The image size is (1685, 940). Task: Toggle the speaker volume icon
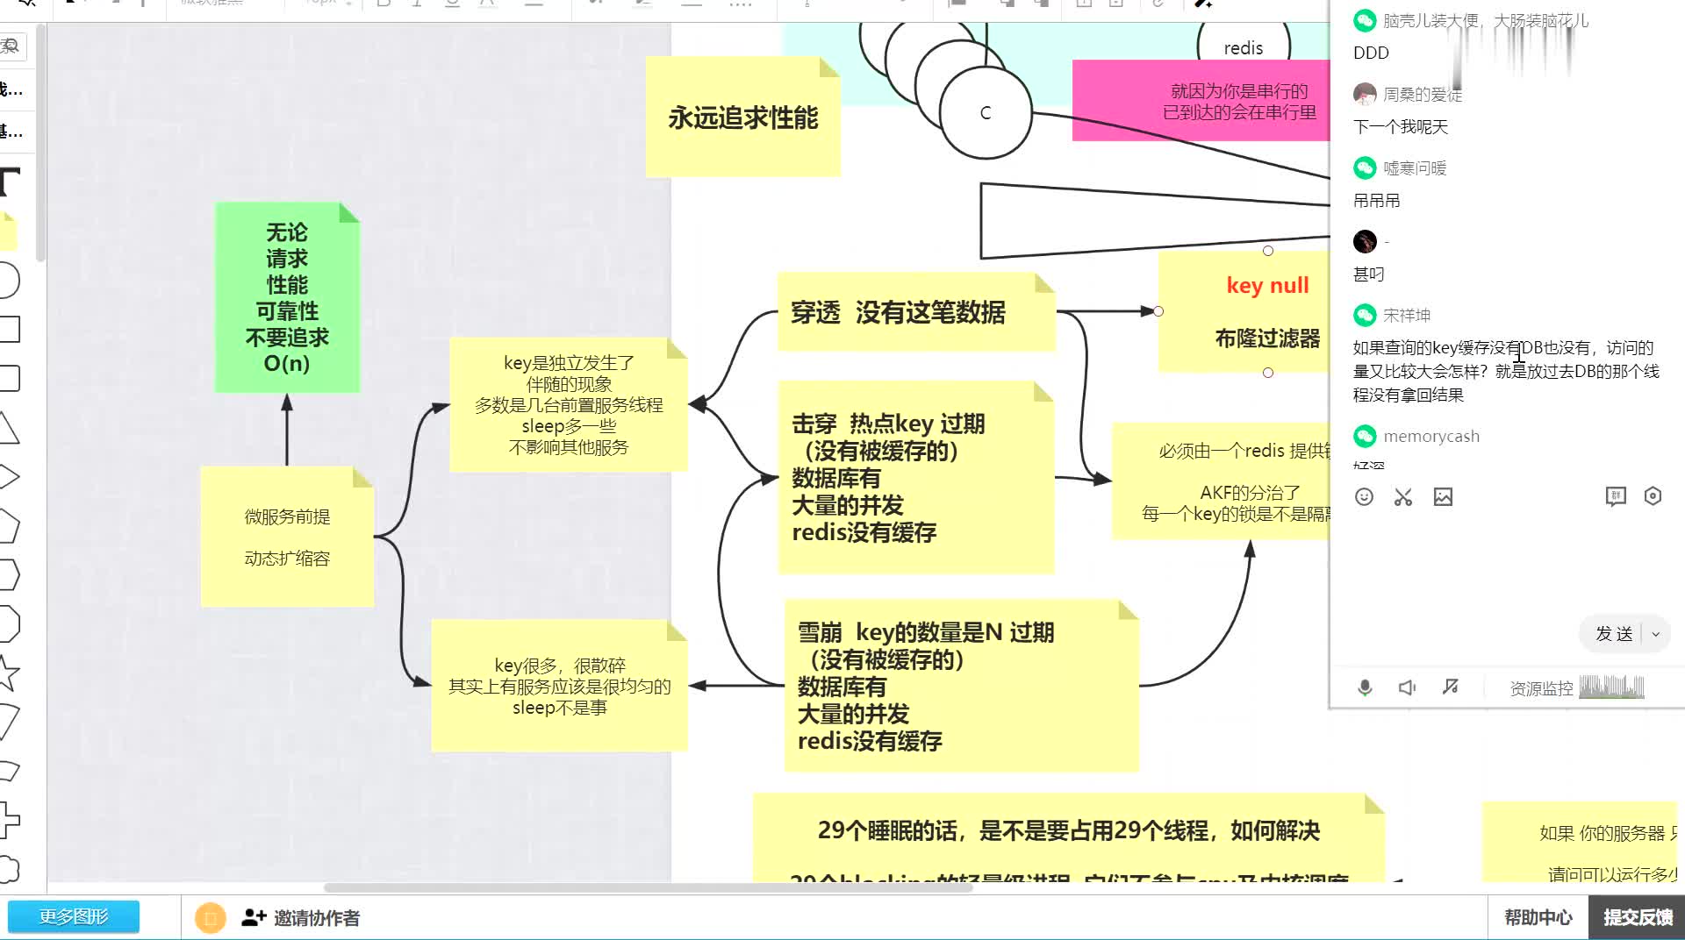1407,687
